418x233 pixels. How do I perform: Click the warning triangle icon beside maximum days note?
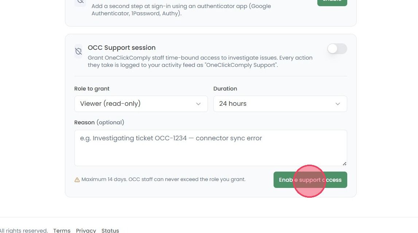(x=77, y=180)
